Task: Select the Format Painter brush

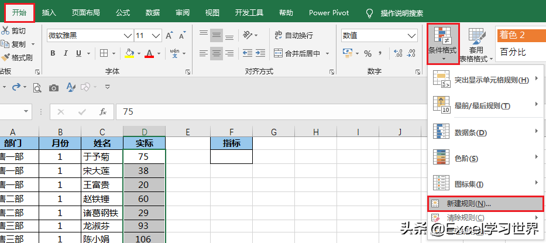Action: click(5, 57)
